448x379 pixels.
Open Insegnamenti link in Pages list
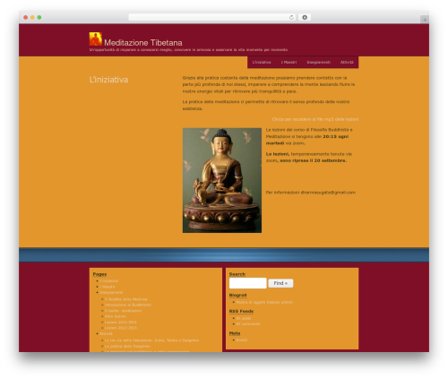pyautogui.click(x=111, y=292)
